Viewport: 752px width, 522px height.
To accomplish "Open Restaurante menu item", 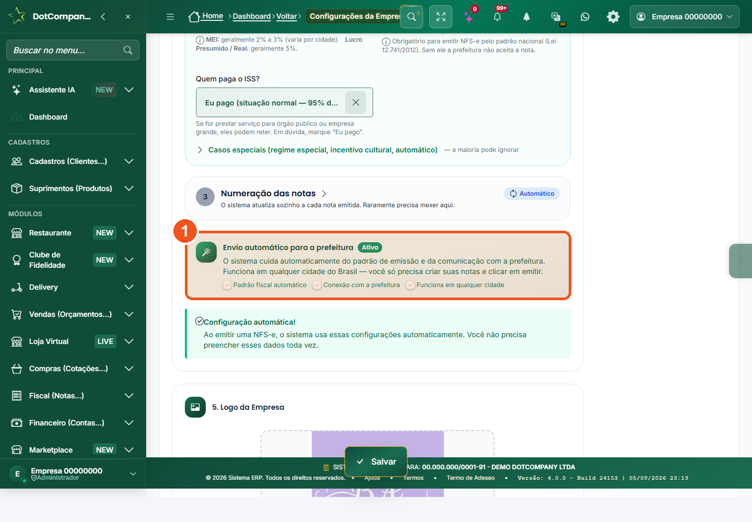I will click(x=73, y=233).
